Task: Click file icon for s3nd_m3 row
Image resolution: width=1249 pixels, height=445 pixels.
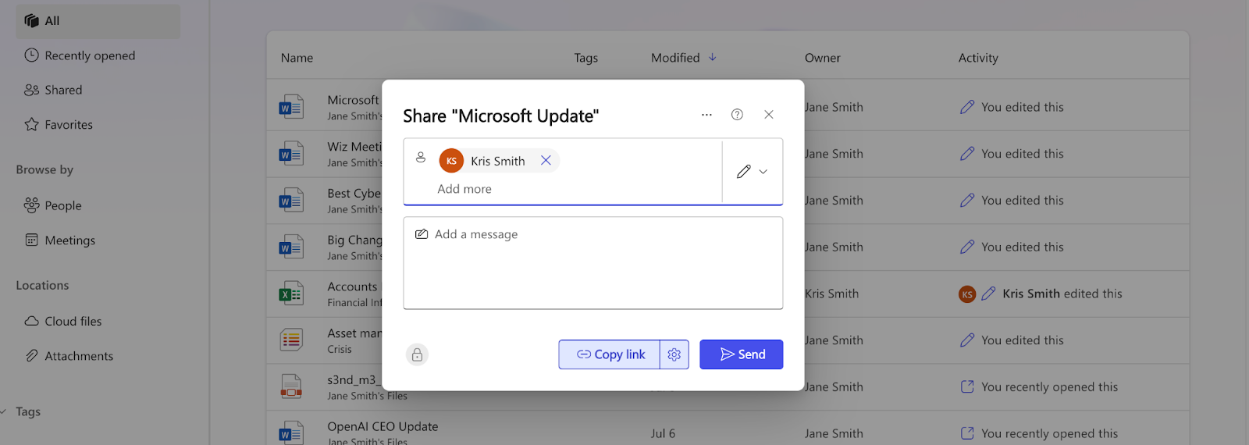Action: 291,386
